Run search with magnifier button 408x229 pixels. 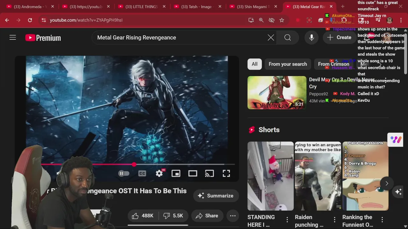pyautogui.click(x=288, y=38)
